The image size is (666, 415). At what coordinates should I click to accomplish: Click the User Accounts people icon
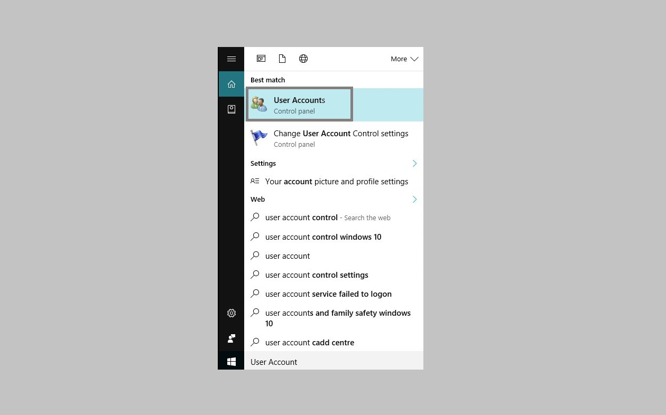[x=259, y=104]
